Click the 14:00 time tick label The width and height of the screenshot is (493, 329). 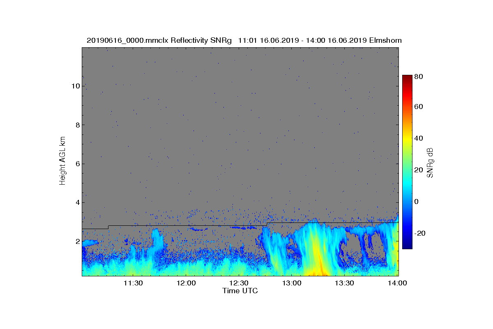397,283
